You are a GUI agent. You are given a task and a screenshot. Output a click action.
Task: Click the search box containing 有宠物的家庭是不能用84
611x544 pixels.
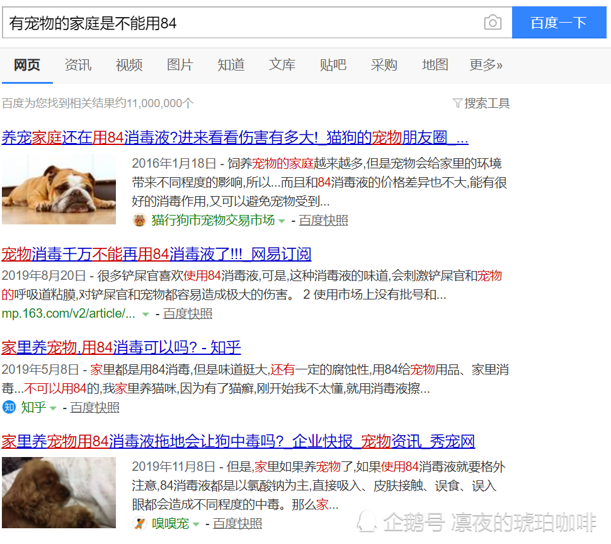[257, 23]
